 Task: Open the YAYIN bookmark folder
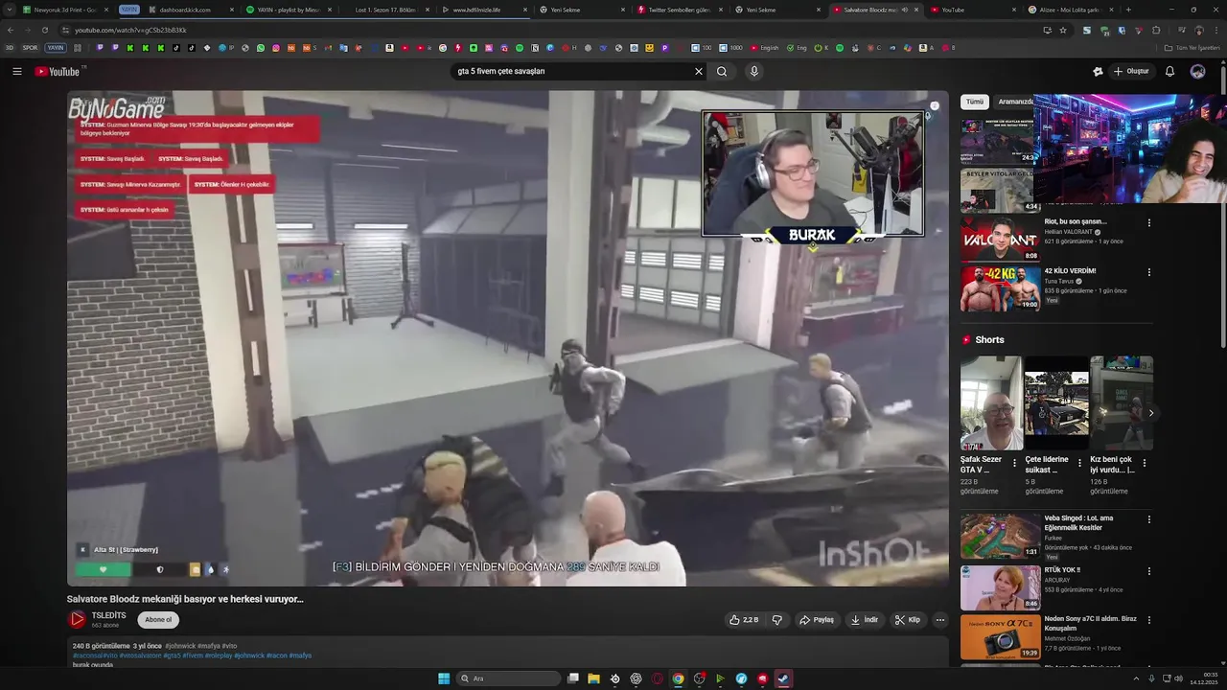tap(55, 48)
